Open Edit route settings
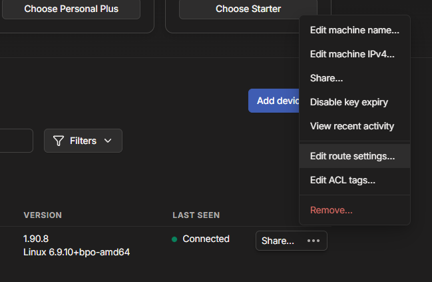Image resolution: width=432 pixels, height=282 pixels. pyautogui.click(x=352, y=157)
